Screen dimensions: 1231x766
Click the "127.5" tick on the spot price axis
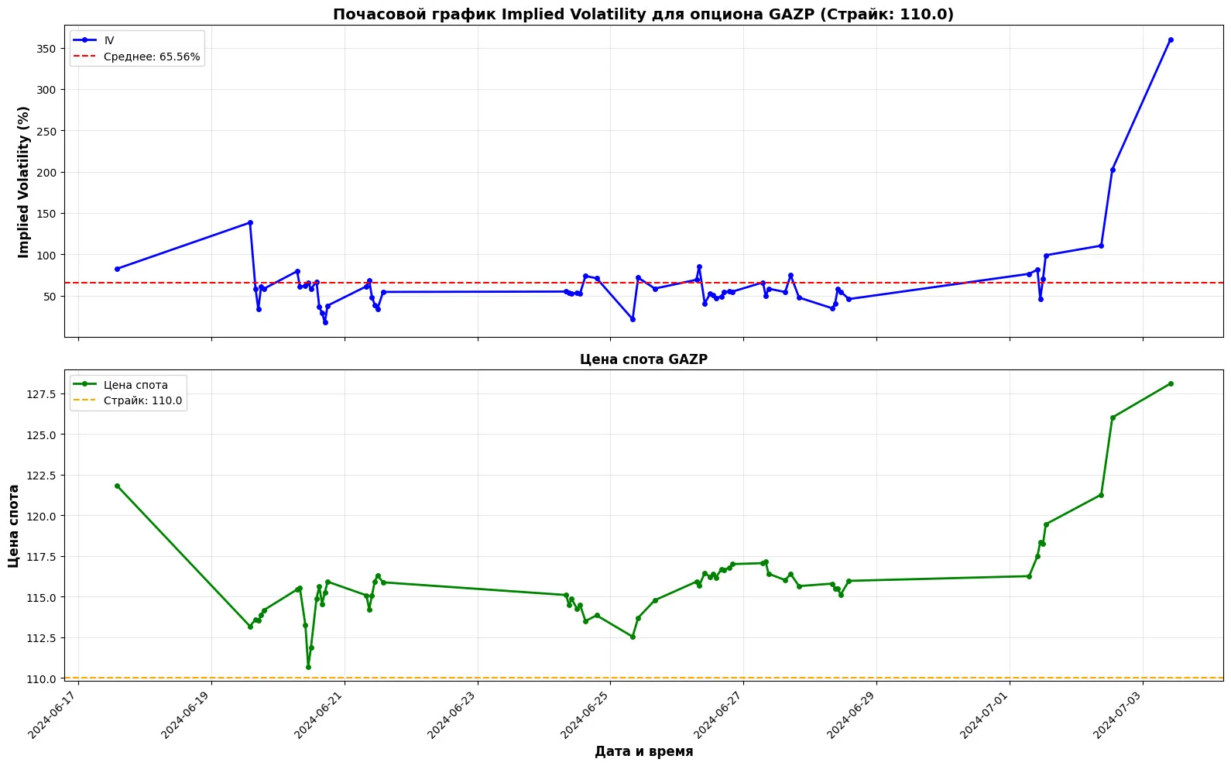[x=43, y=394]
